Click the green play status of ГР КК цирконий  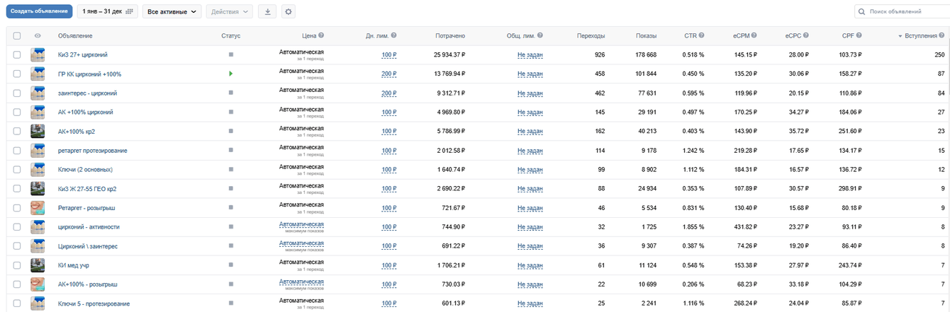pyautogui.click(x=230, y=74)
